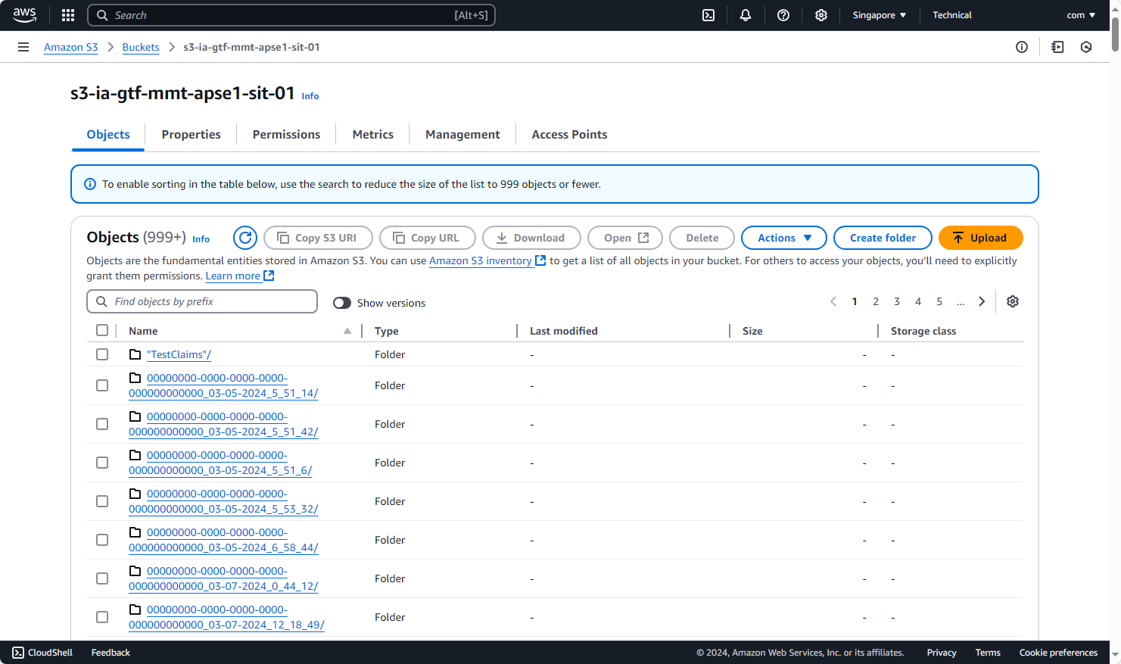
Task: Toggle the Show versions switch
Action: (x=342, y=303)
